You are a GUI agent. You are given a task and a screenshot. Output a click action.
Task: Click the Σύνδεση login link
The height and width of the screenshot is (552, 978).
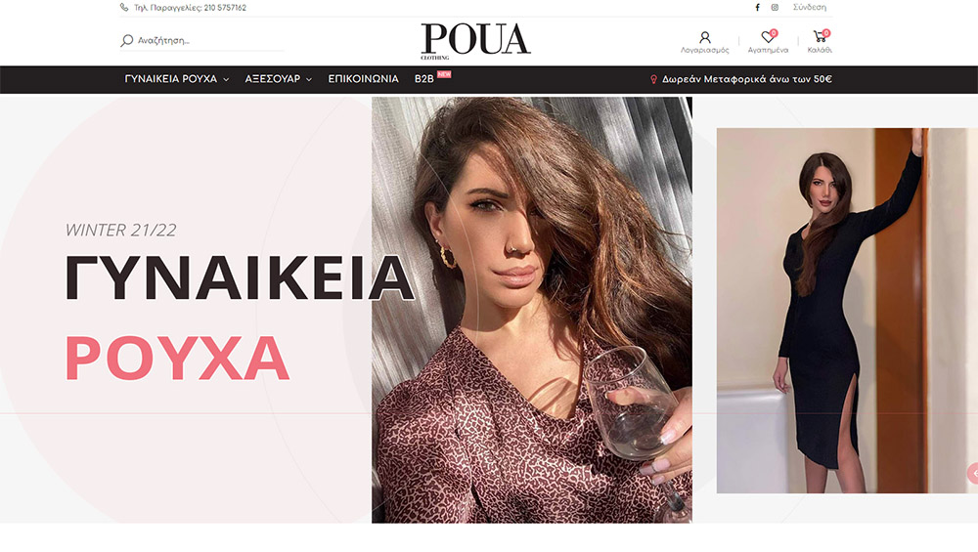coord(810,8)
